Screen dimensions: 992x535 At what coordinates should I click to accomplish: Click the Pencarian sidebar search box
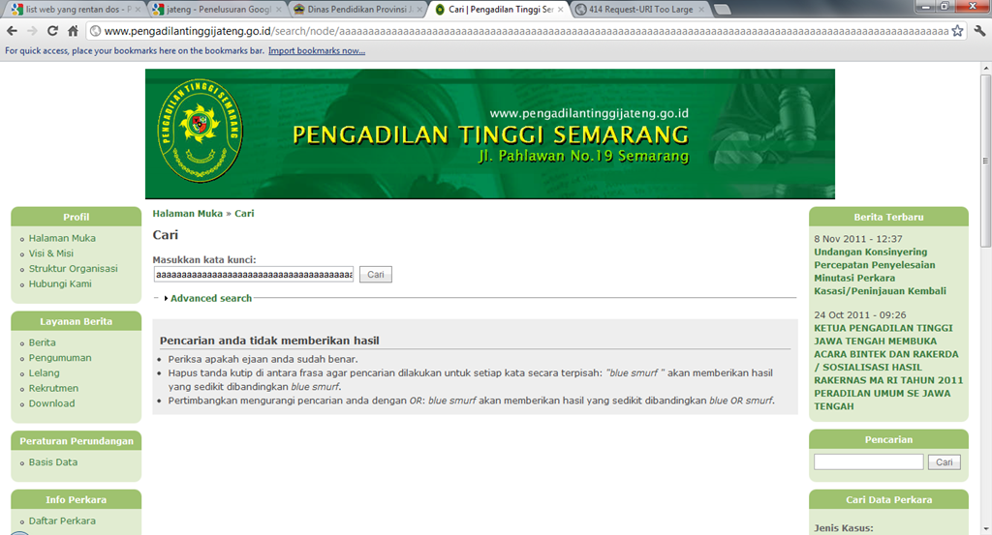click(869, 462)
